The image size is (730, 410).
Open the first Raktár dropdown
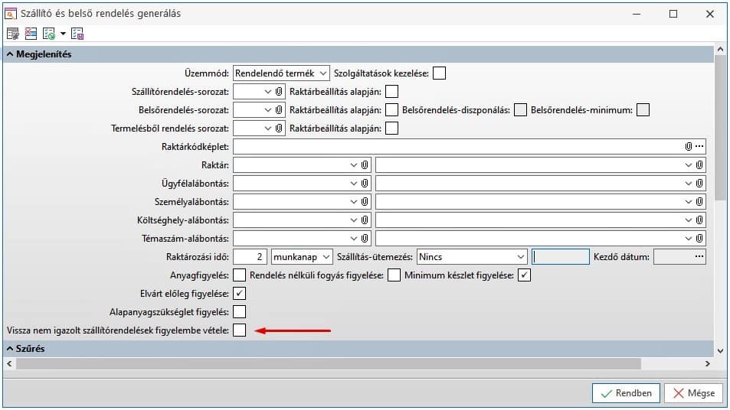pyautogui.click(x=353, y=165)
